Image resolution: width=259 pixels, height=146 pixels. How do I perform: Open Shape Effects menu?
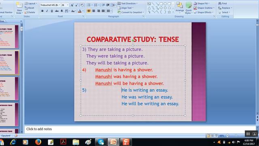(x=204, y=12)
